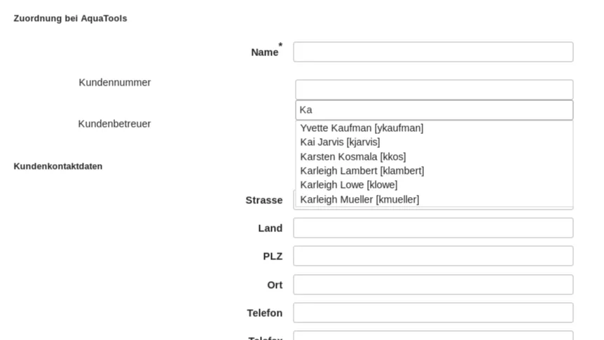This screenshot has height=340, width=604.
Task: Choose Karleigh Lowe [klowe] option
Action: [348, 185]
